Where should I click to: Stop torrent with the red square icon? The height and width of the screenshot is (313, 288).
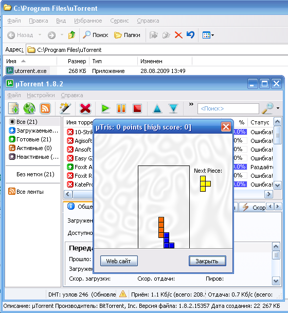[137, 108]
